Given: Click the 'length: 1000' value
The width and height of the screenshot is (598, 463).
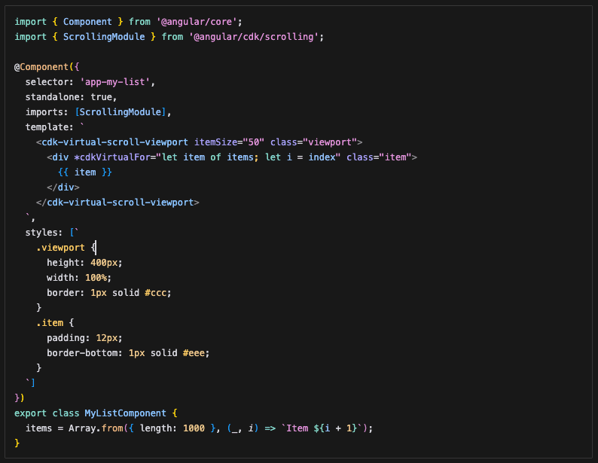Looking at the screenshot, I should (172, 428).
